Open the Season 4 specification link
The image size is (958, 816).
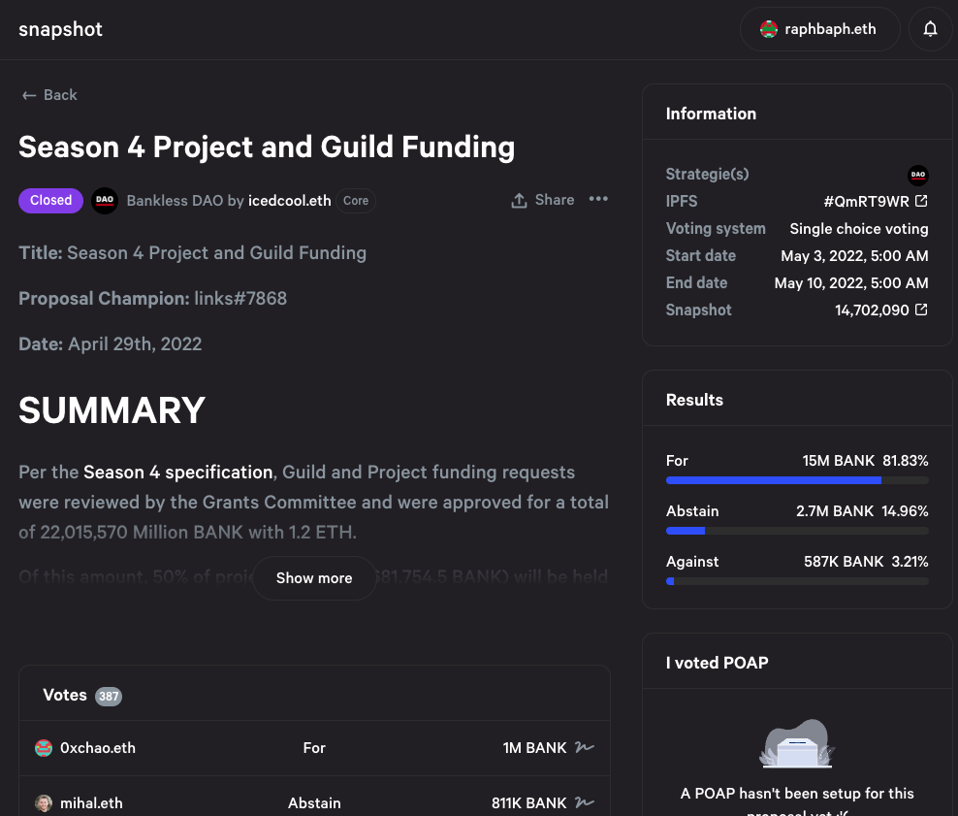tap(177, 472)
